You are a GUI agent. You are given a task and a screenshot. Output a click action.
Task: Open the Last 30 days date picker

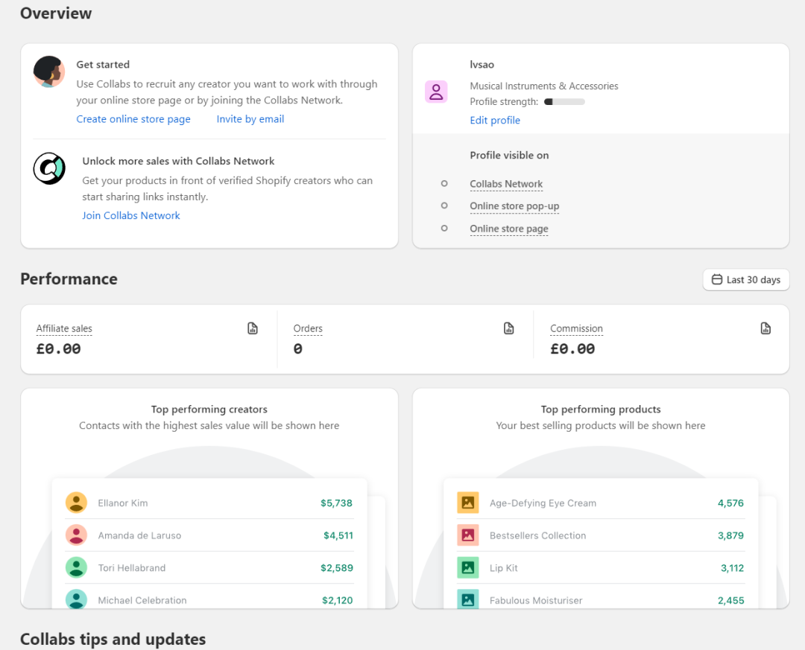point(746,280)
